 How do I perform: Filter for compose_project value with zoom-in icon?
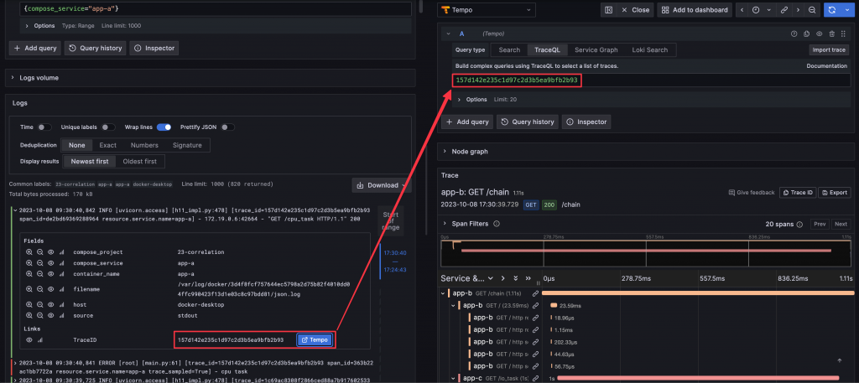point(29,252)
